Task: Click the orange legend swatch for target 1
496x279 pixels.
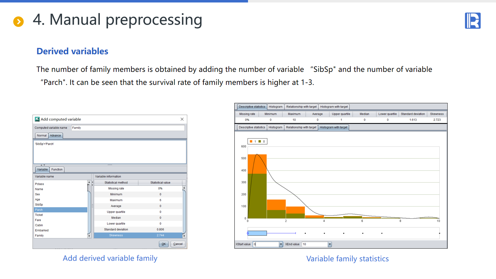Action: (251, 141)
